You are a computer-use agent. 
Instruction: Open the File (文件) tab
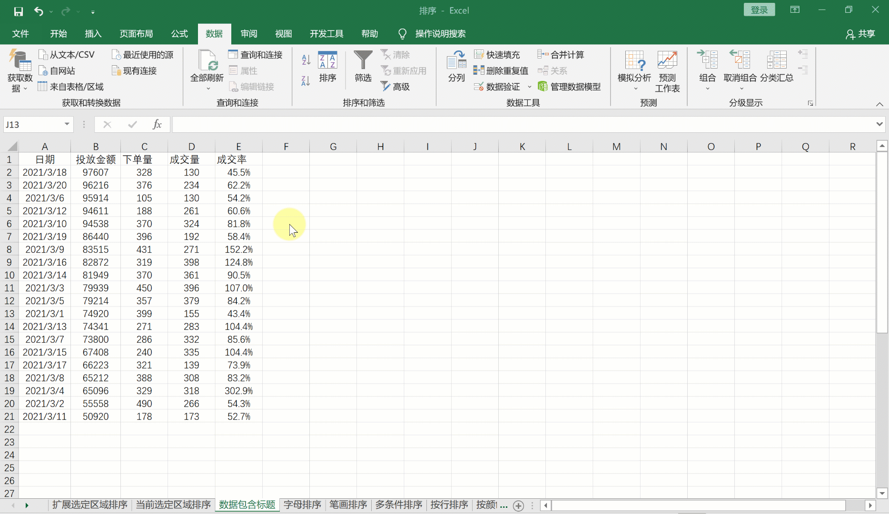tap(20, 34)
